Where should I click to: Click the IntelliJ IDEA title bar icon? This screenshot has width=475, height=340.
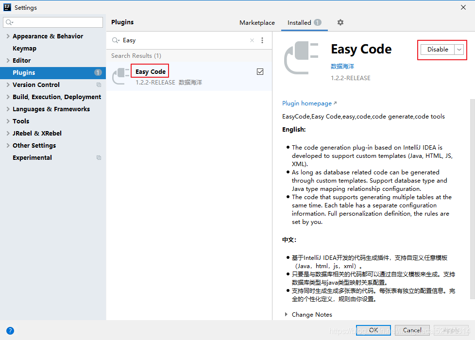coord(7,7)
